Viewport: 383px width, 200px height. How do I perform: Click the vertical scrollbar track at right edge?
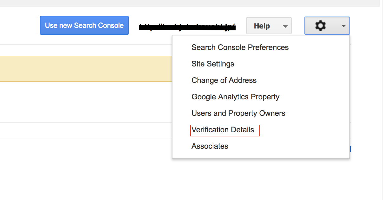[x=381, y=100]
